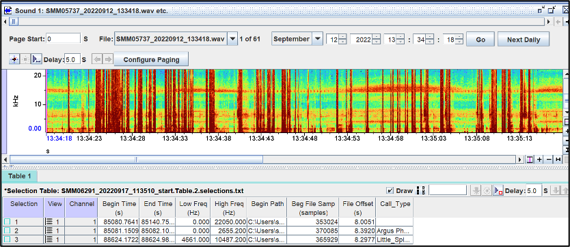Toggle the checkbox for selection 2
Image resolution: width=570 pixels, height=247 pixels.
8,231
